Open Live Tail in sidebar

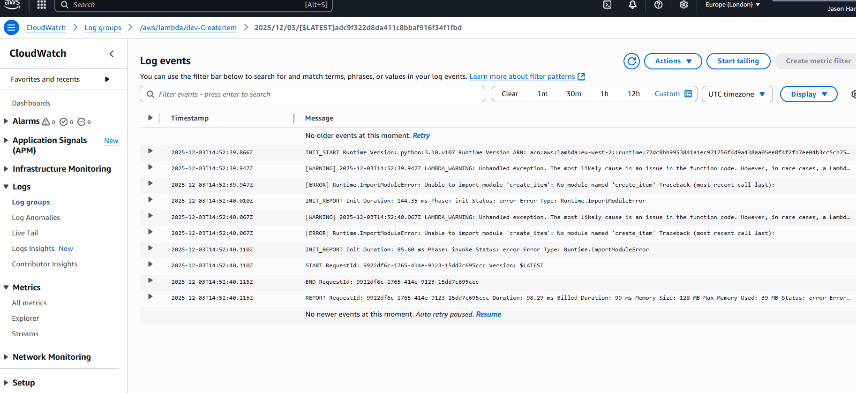click(x=25, y=233)
